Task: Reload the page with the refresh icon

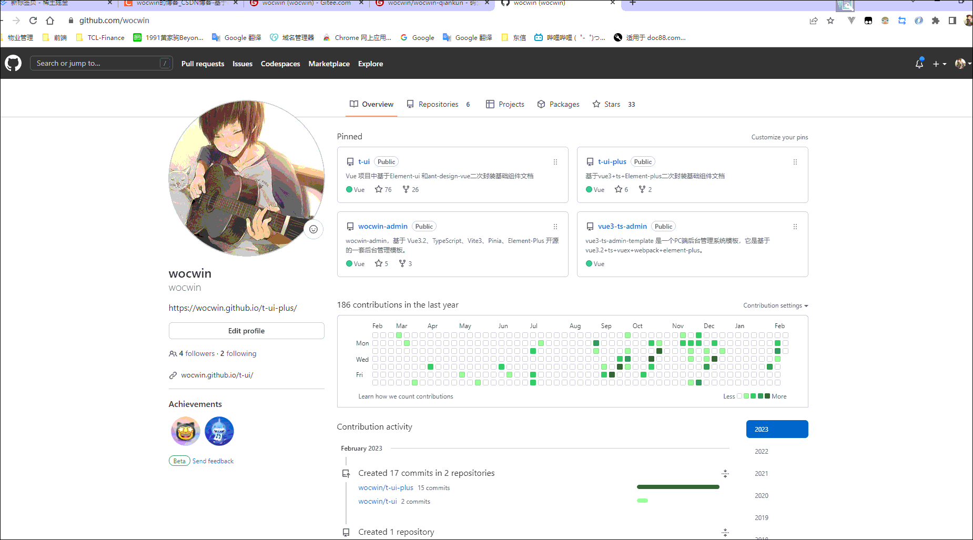Action: (x=33, y=21)
